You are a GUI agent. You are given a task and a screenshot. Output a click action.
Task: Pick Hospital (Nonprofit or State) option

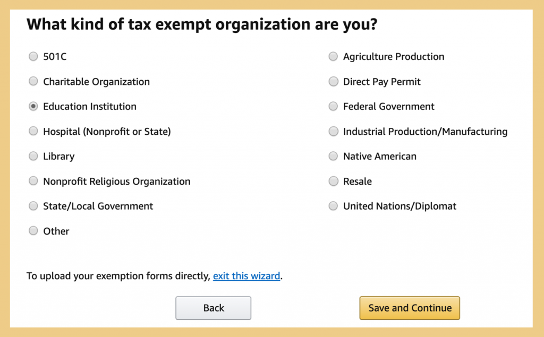[x=33, y=132]
